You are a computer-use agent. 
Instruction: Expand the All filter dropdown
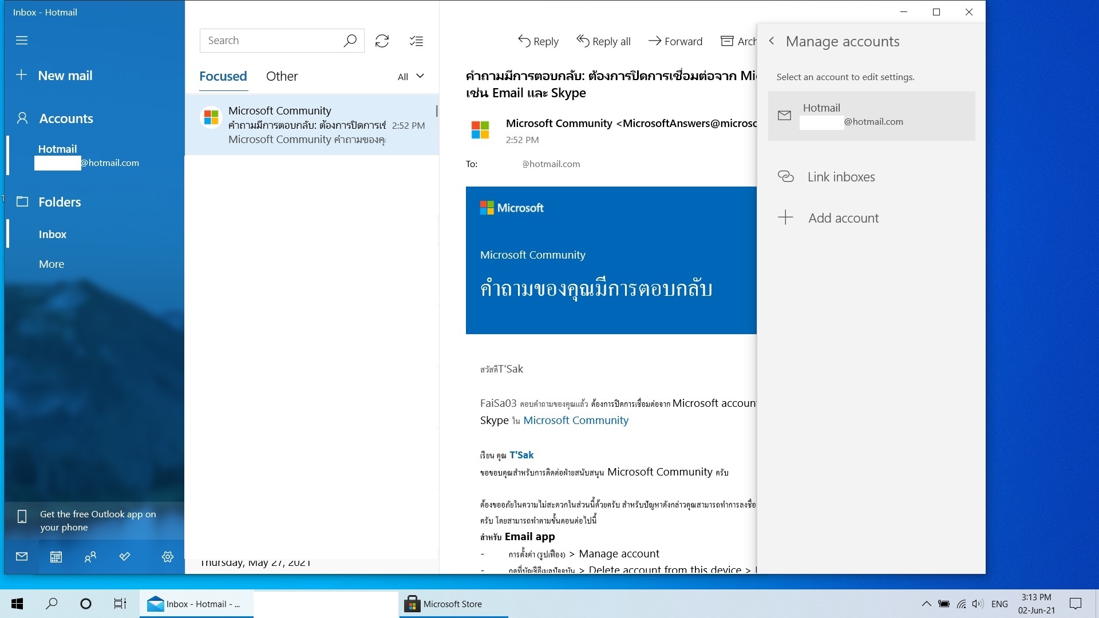click(411, 77)
